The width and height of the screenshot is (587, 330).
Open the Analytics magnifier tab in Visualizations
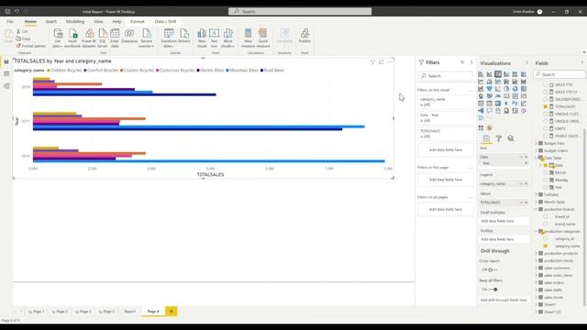tap(511, 138)
